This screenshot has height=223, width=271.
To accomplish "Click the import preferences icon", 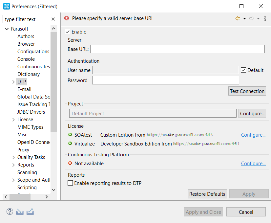I will pos(20,212).
